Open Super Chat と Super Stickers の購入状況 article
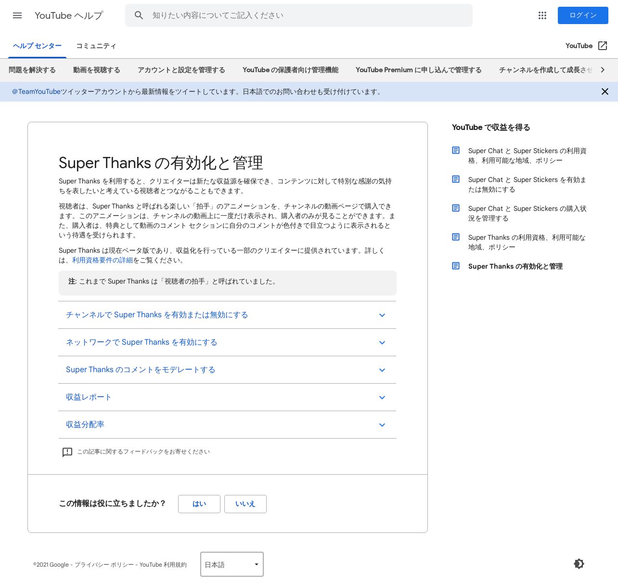Image resolution: width=618 pixels, height=583 pixels. pyautogui.click(x=528, y=213)
